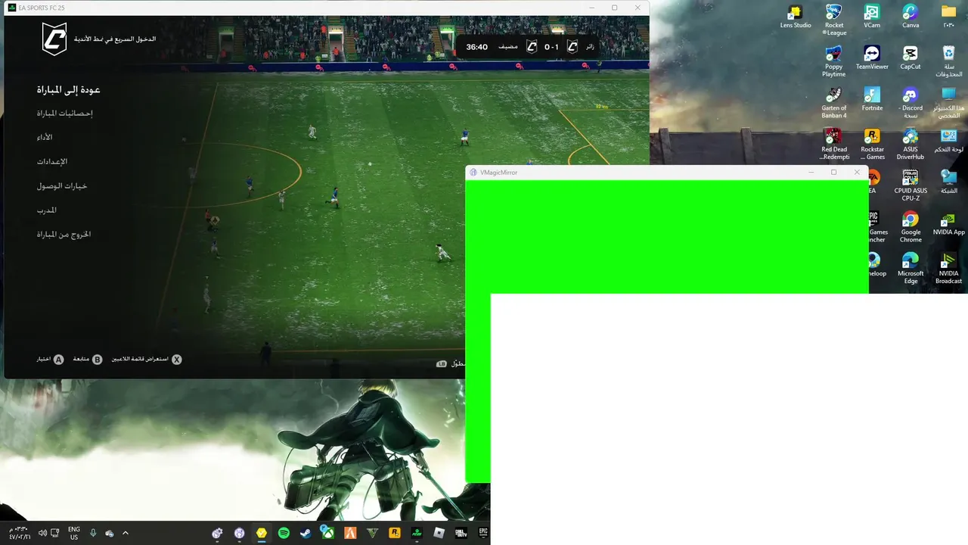Click VMagicMirror title bar app icon
This screenshot has height=545, width=968.
point(473,173)
